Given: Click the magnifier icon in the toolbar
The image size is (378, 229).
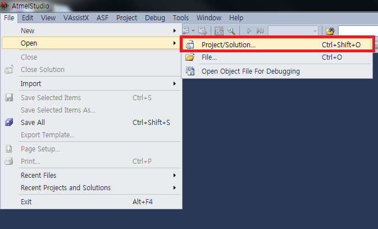Looking at the screenshot, I should click(x=231, y=31).
